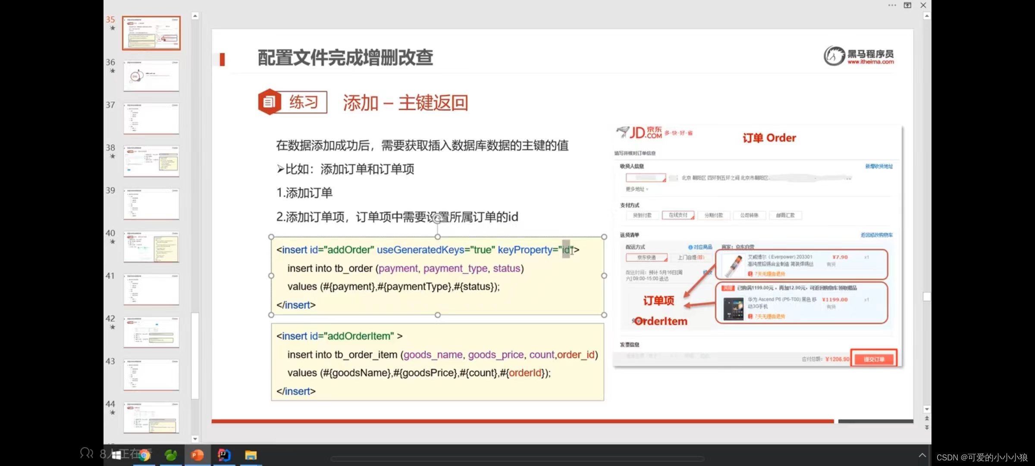Click the slide title 配置文件完成增删改查
The height and width of the screenshot is (466, 1035).
pyautogui.click(x=345, y=57)
